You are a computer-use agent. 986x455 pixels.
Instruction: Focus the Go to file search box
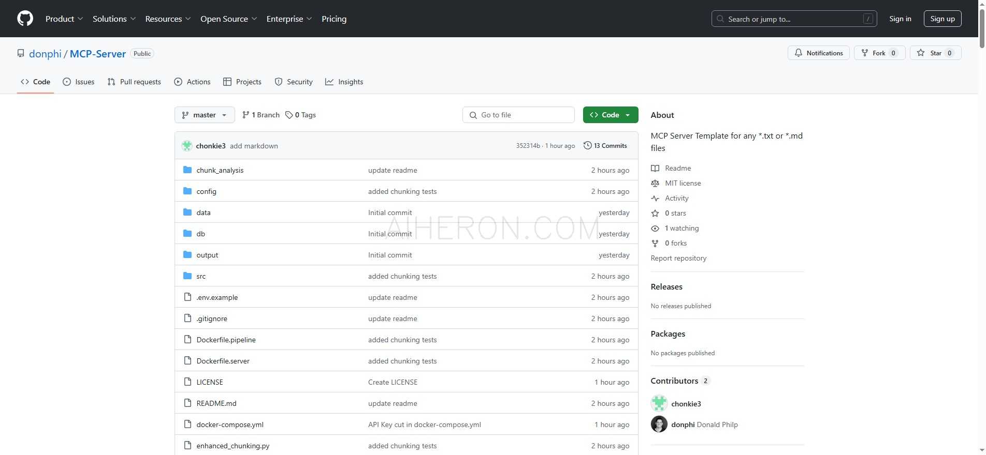click(518, 115)
